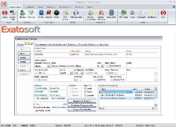Open the Chamadas people icon
176x127 pixels.
(123, 13)
